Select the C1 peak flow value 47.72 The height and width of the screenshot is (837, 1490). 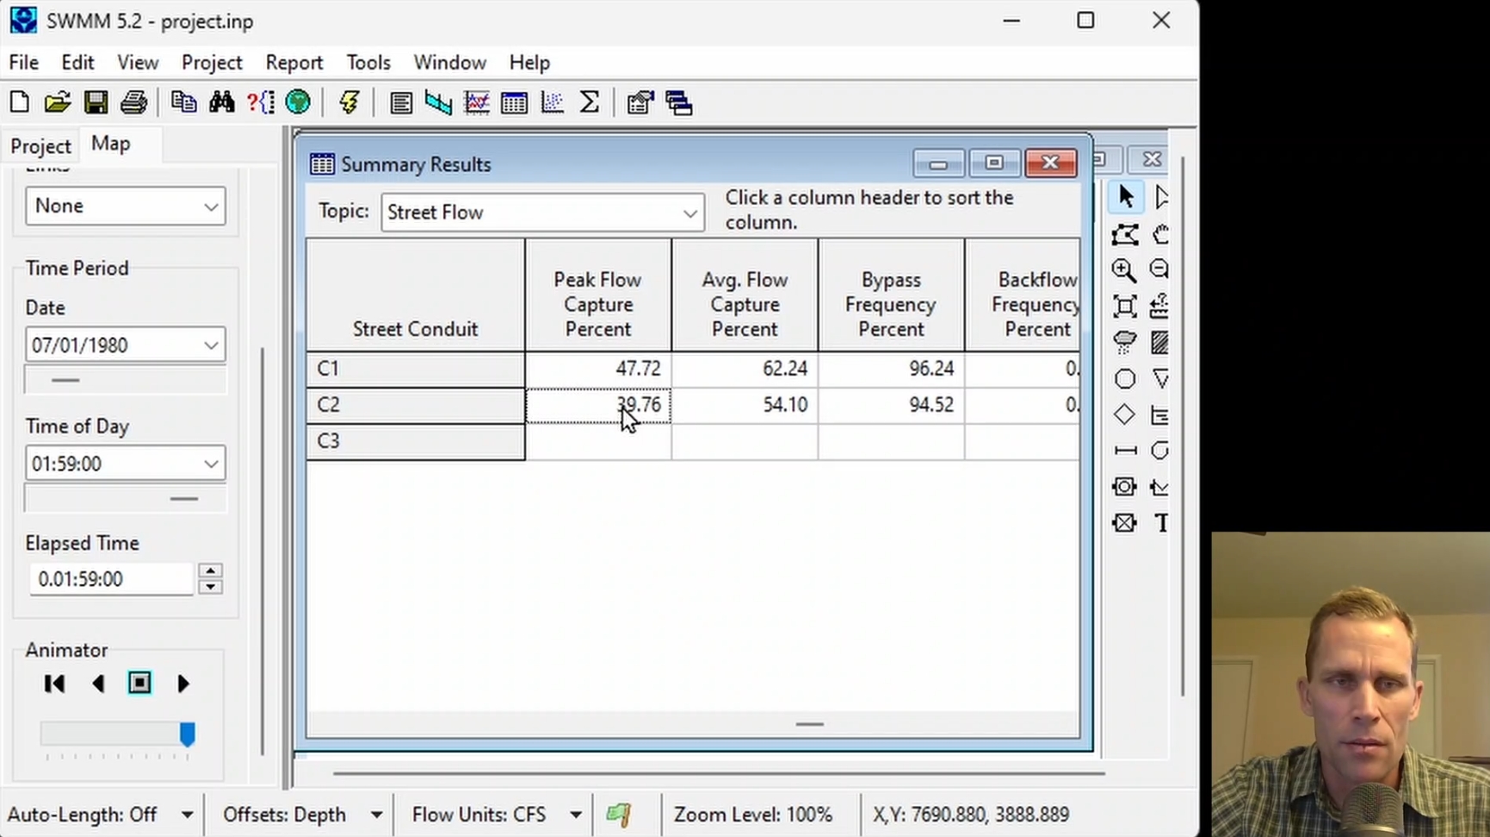[x=598, y=369]
